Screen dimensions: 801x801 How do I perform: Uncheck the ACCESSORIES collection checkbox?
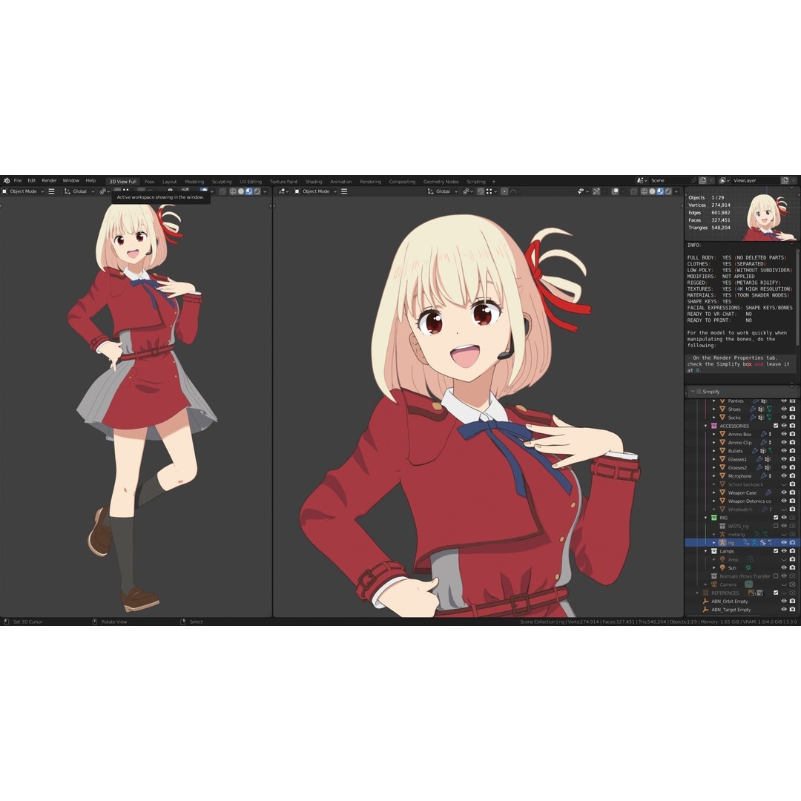[x=776, y=426]
